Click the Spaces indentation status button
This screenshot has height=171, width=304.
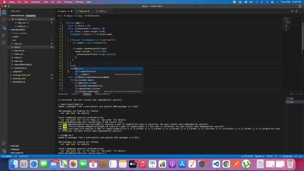(x=259, y=156)
